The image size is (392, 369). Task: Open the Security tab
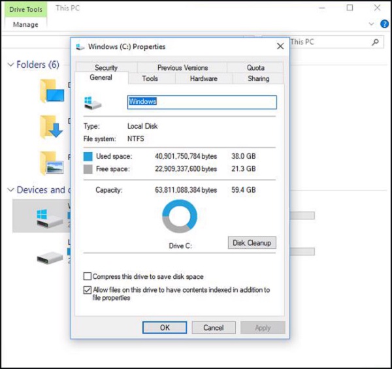coord(106,67)
